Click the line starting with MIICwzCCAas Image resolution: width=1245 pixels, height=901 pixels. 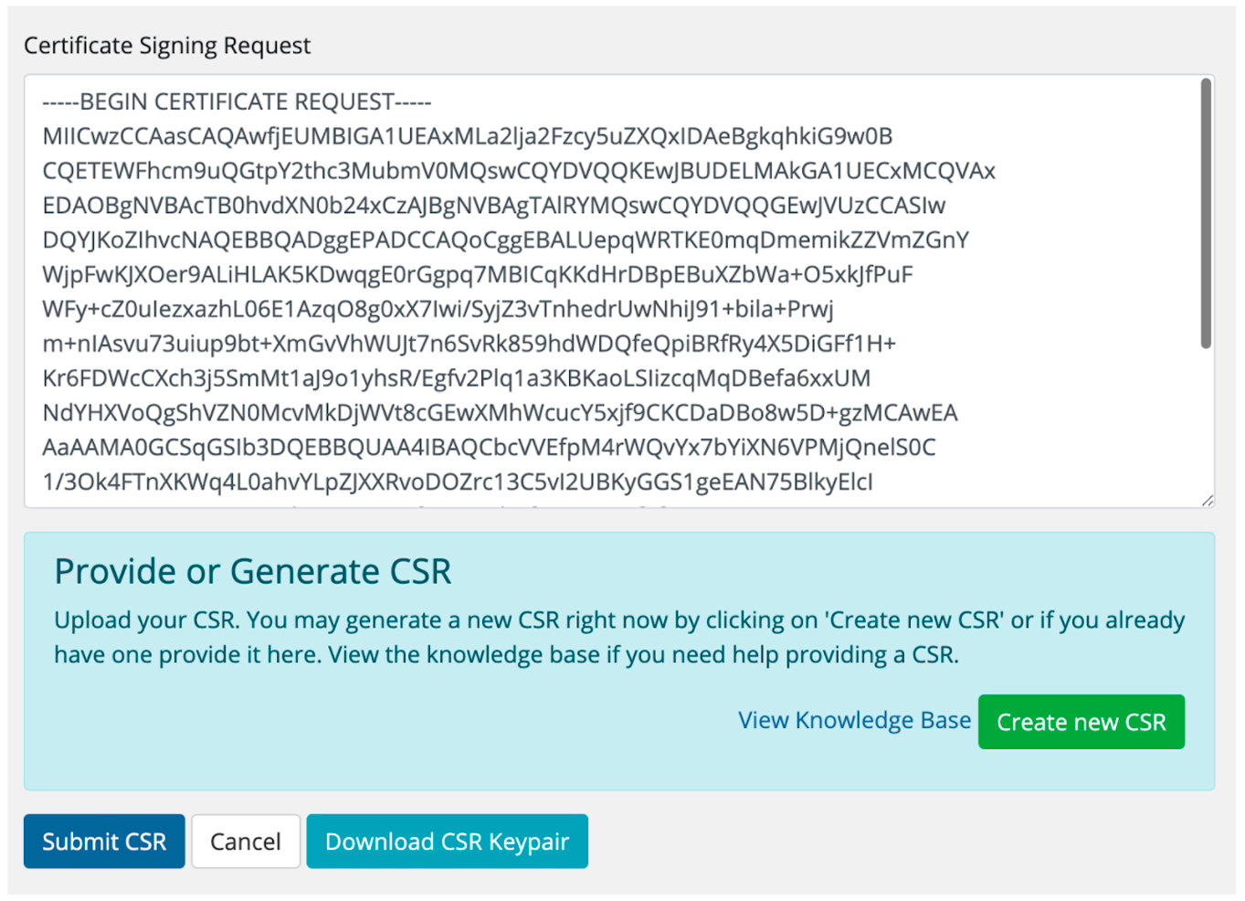click(467, 136)
